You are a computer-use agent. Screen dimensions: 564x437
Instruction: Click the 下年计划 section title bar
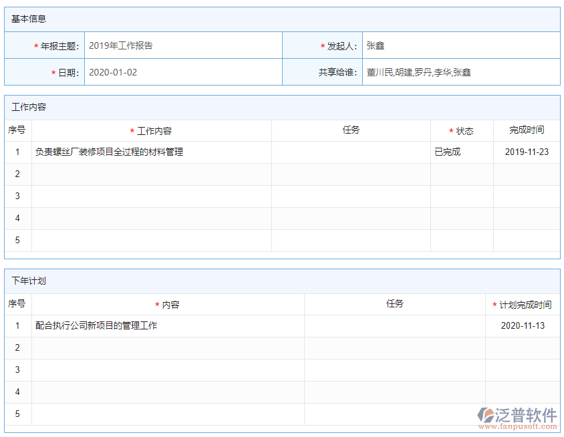pyautogui.click(x=282, y=281)
